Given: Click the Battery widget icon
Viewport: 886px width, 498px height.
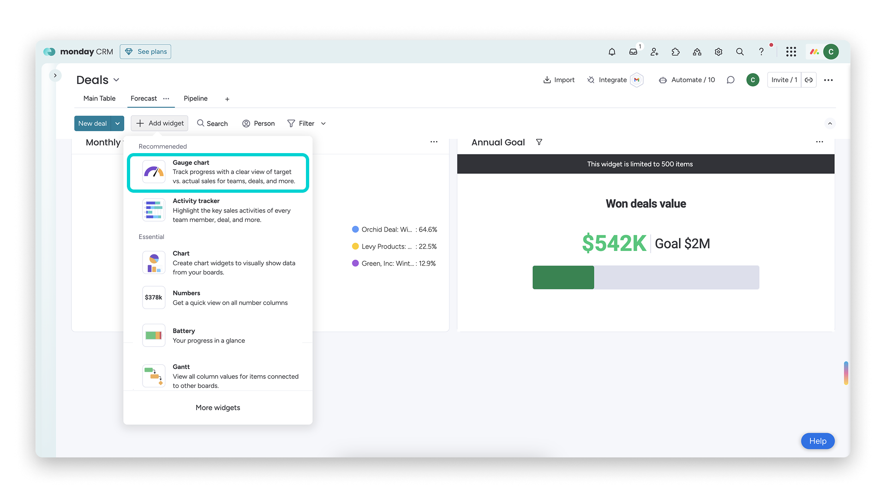Looking at the screenshot, I should click(154, 335).
